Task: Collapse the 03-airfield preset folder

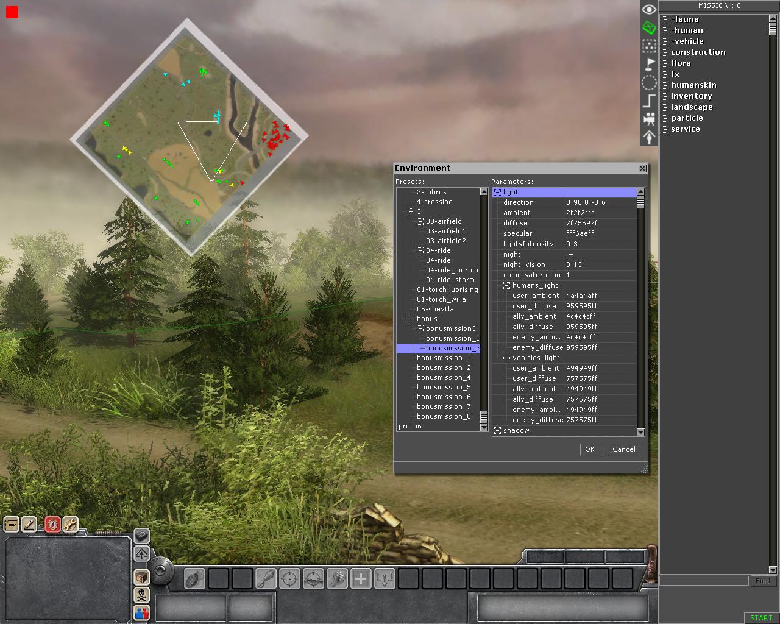Action: (420, 221)
